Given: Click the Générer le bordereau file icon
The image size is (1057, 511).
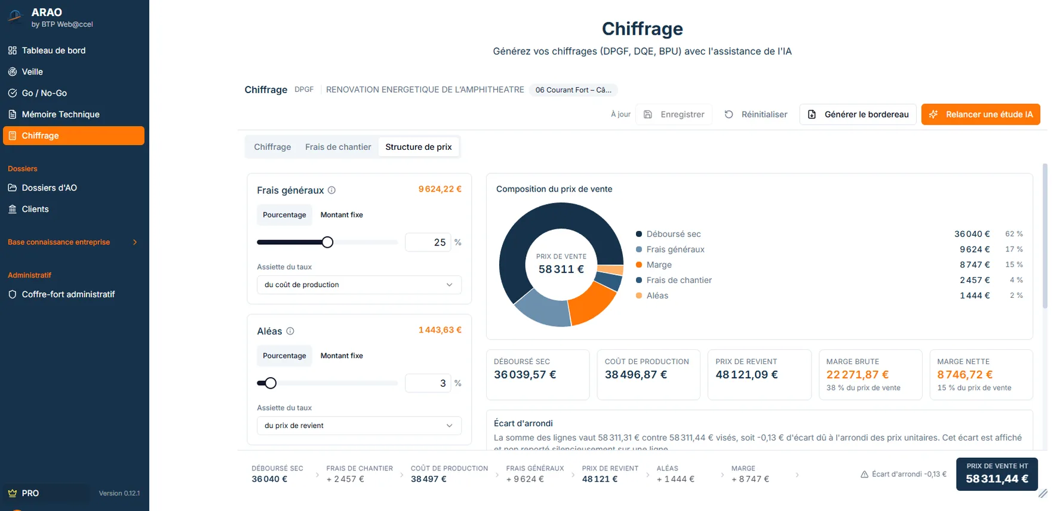Looking at the screenshot, I should [812, 115].
